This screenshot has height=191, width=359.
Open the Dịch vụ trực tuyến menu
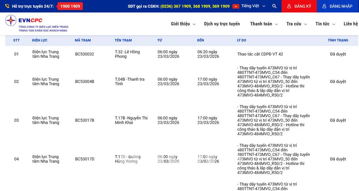pyautogui.click(x=222, y=24)
